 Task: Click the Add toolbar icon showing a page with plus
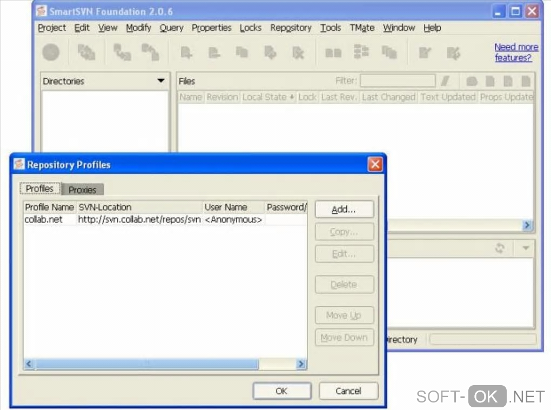click(x=186, y=53)
